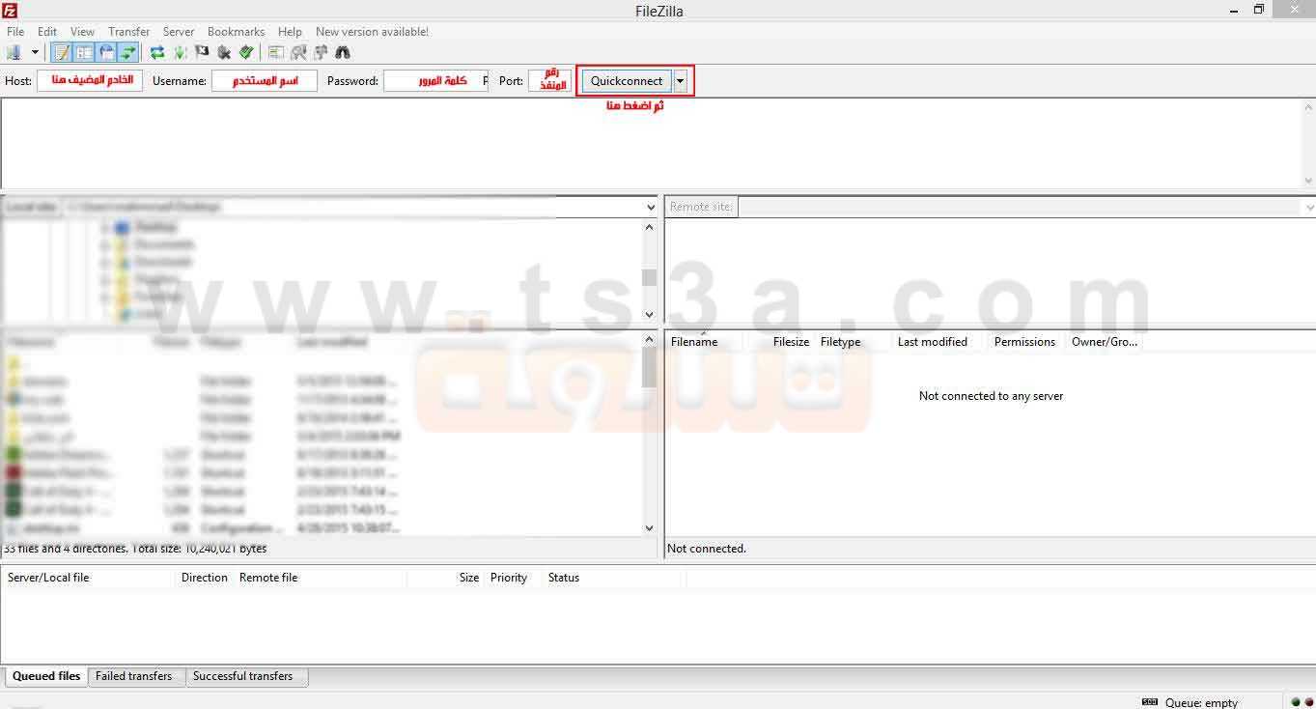The width and height of the screenshot is (1316, 709).
Task: Cancel the current operation icon
Action: [x=202, y=52]
